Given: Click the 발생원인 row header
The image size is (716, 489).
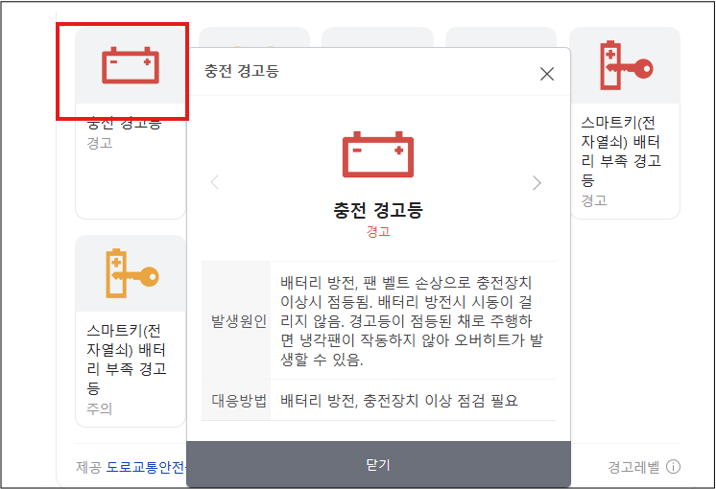Looking at the screenshot, I should [238, 320].
